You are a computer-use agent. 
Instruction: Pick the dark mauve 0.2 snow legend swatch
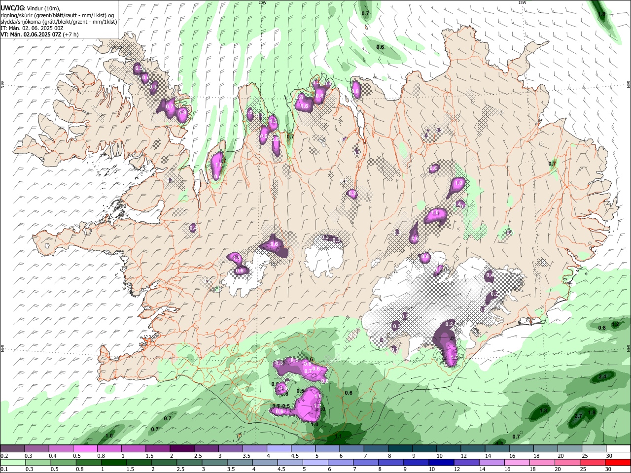tap(12, 449)
